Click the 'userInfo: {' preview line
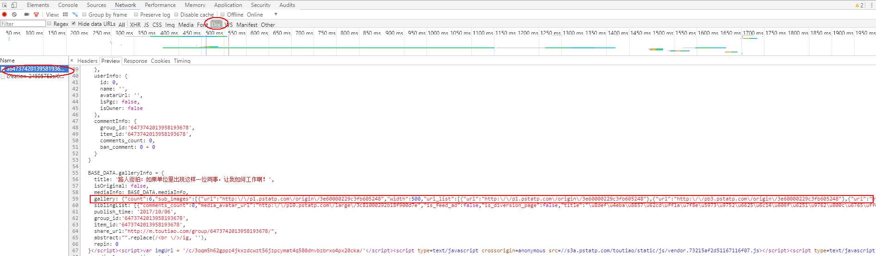The image size is (876, 256). (111, 76)
